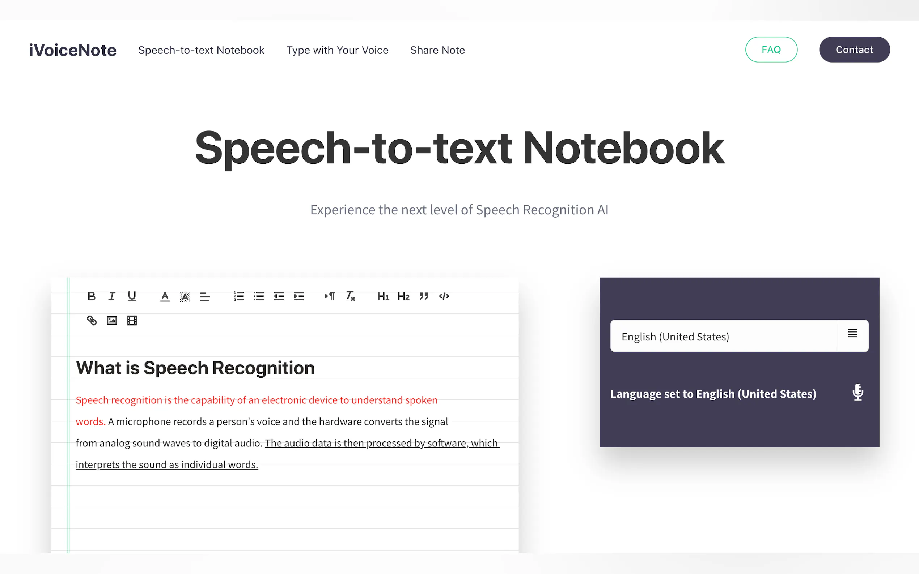Open the text background color picker
Screen dimensions: 919x574
point(185,296)
